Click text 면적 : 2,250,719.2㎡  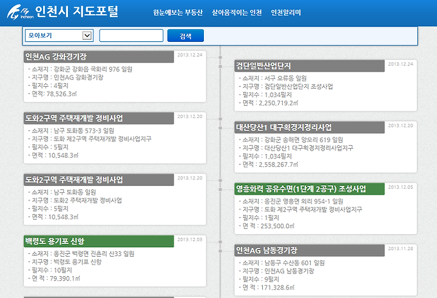270,103
